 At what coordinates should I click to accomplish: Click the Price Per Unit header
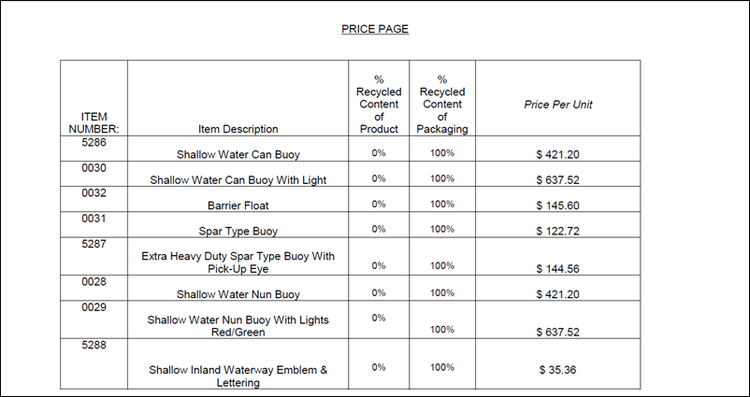pyautogui.click(x=557, y=105)
